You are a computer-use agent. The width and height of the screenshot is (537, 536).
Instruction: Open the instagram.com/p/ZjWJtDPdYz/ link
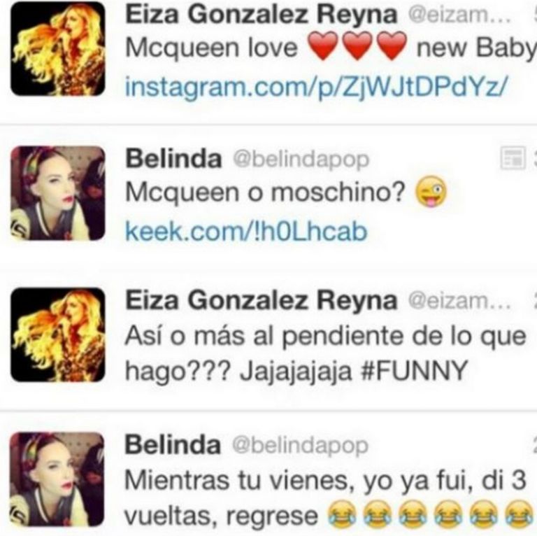pos(315,87)
